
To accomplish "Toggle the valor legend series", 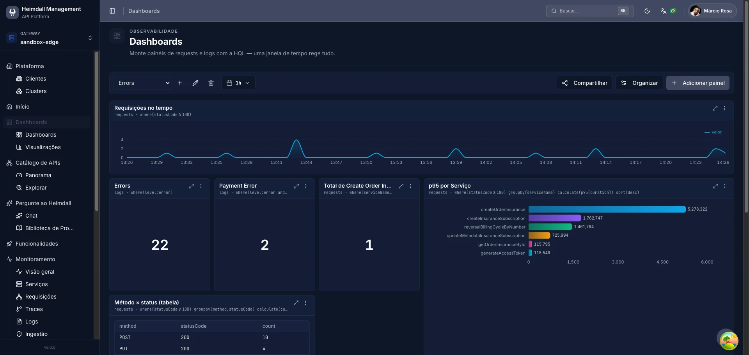I will pyautogui.click(x=713, y=132).
